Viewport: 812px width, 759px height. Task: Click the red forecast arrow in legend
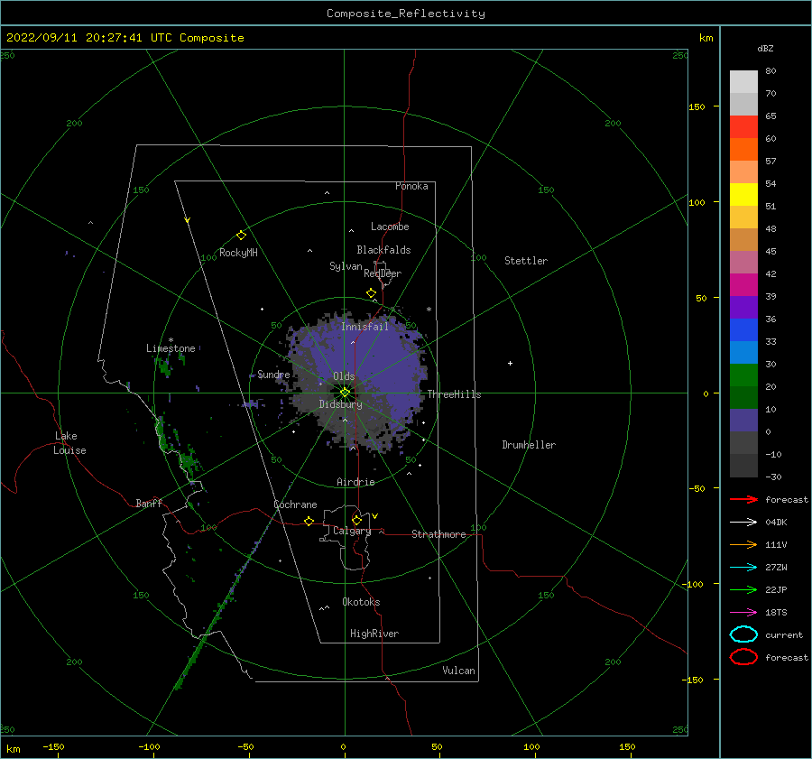(743, 499)
